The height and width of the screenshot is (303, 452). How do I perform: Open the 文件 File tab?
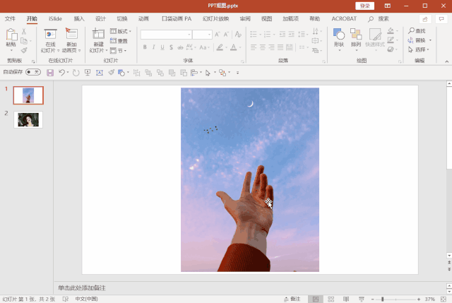tap(10, 19)
